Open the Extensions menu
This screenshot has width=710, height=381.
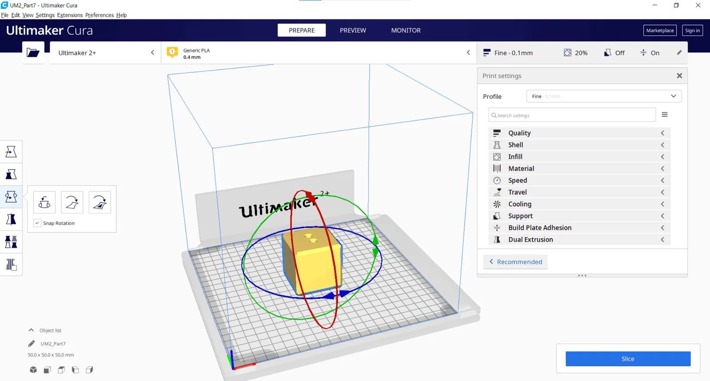pos(70,15)
